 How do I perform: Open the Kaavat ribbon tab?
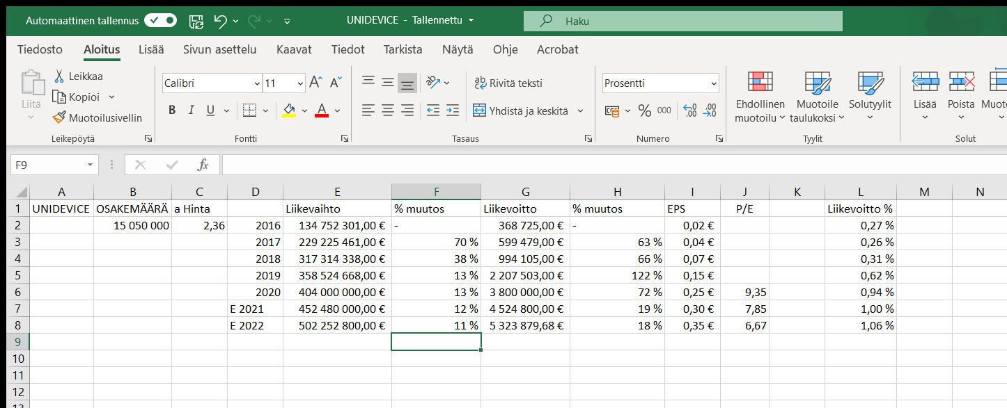(294, 49)
